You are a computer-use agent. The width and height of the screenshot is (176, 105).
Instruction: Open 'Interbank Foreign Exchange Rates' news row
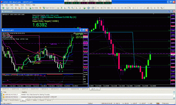coord(88,97)
